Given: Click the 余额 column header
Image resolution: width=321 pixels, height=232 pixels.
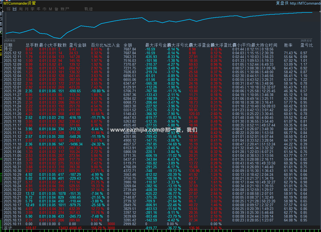Looking at the screenshot, I should point(128,45).
